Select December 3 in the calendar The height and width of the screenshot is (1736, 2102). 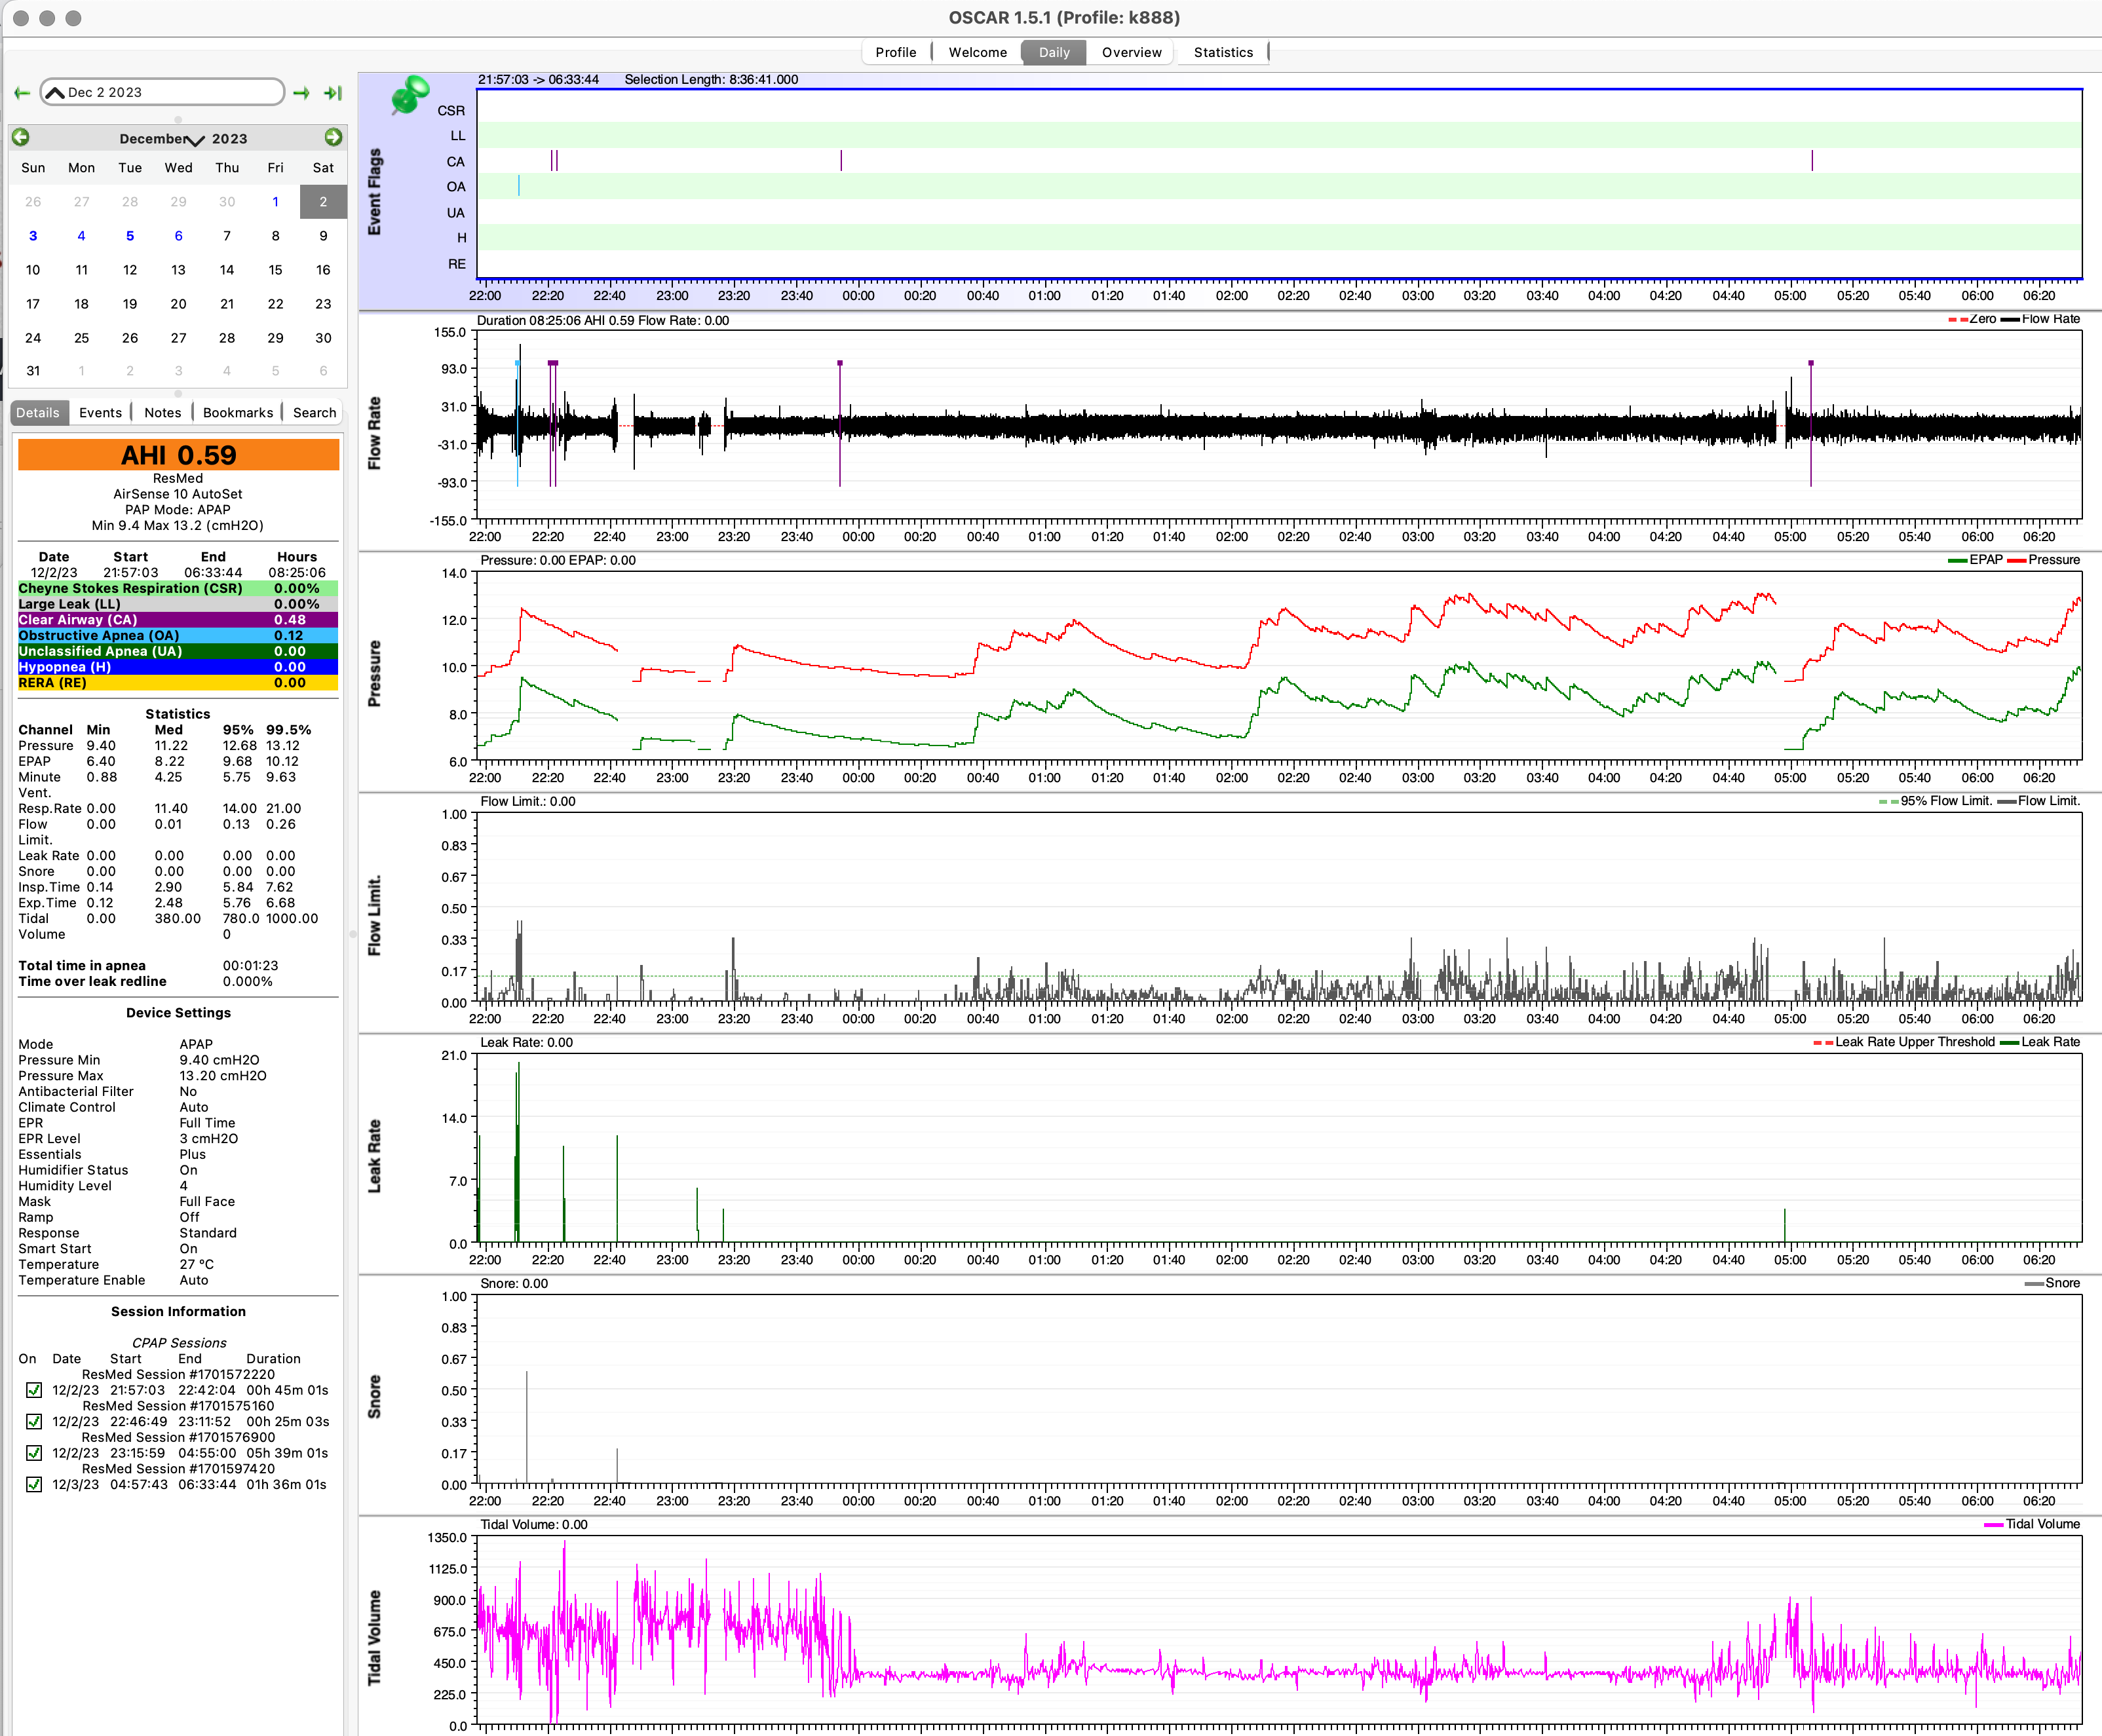pos(33,236)
